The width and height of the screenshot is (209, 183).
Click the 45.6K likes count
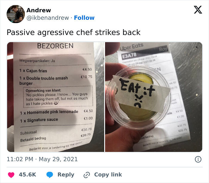tap(27, 175)
